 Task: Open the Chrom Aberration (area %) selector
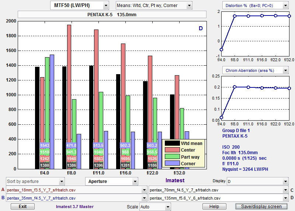click(x=255, y=70)
